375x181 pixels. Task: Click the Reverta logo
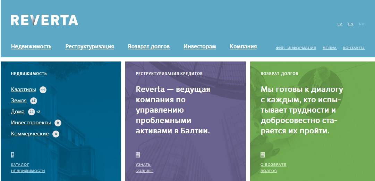(44, 20)
